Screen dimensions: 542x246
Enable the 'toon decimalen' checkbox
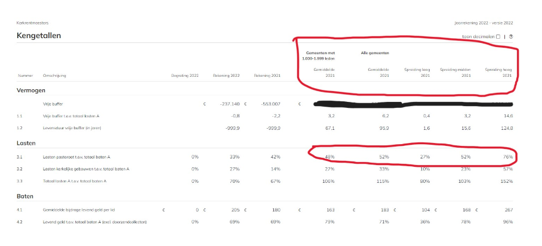pyautogui.click(x=498, y=36)
